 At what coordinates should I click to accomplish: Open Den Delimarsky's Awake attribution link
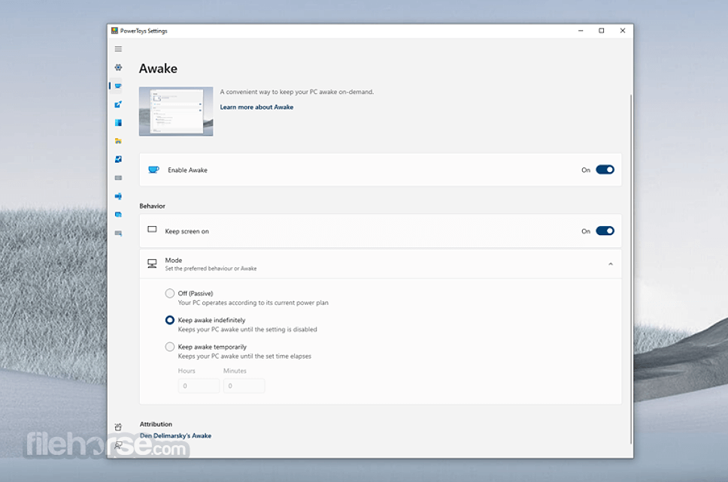[x=175, y=435]
